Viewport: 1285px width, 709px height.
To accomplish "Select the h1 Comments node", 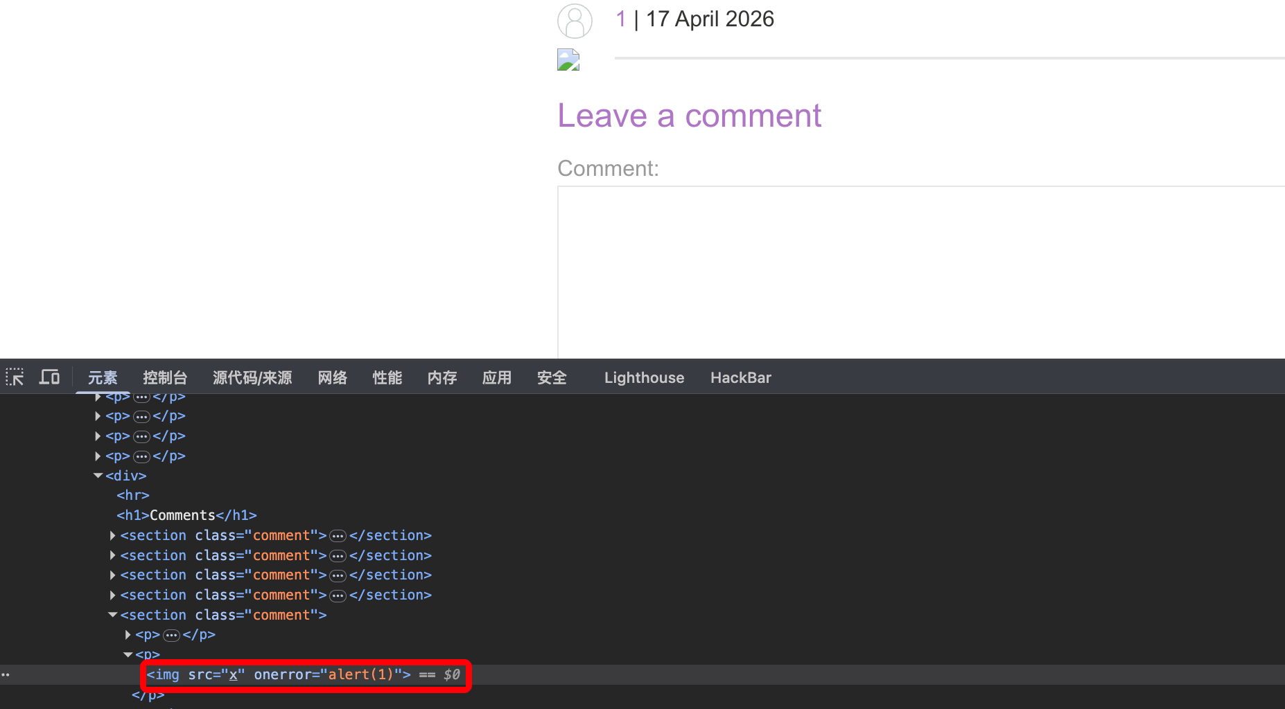I will point(186,515).
